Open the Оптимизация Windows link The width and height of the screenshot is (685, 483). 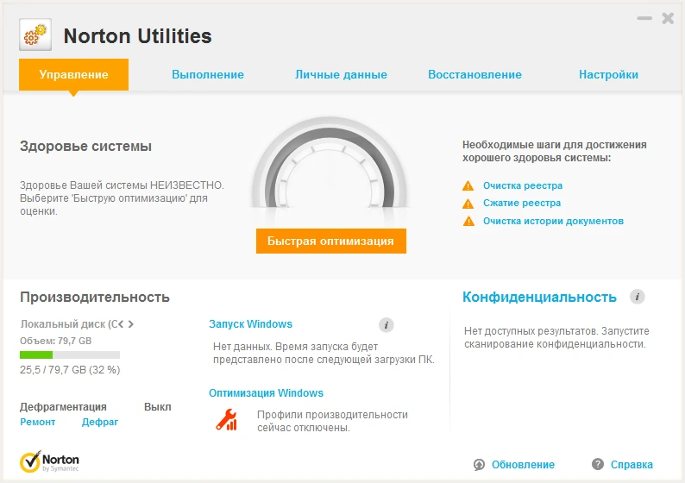point(266,393)
